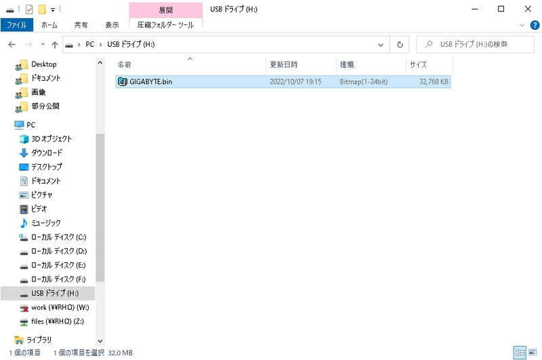
Task: Open 部分公開 in the navigation pane
Action: pos(45,106)
